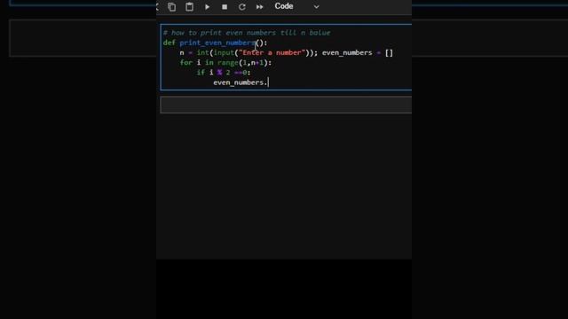Restart the kernel with circular arrow icon

[x=242, y=7]
